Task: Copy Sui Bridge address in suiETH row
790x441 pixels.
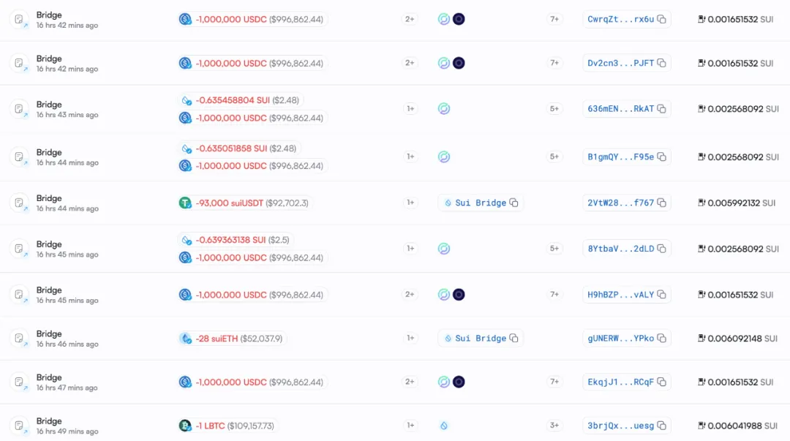Action: [513, 339]
